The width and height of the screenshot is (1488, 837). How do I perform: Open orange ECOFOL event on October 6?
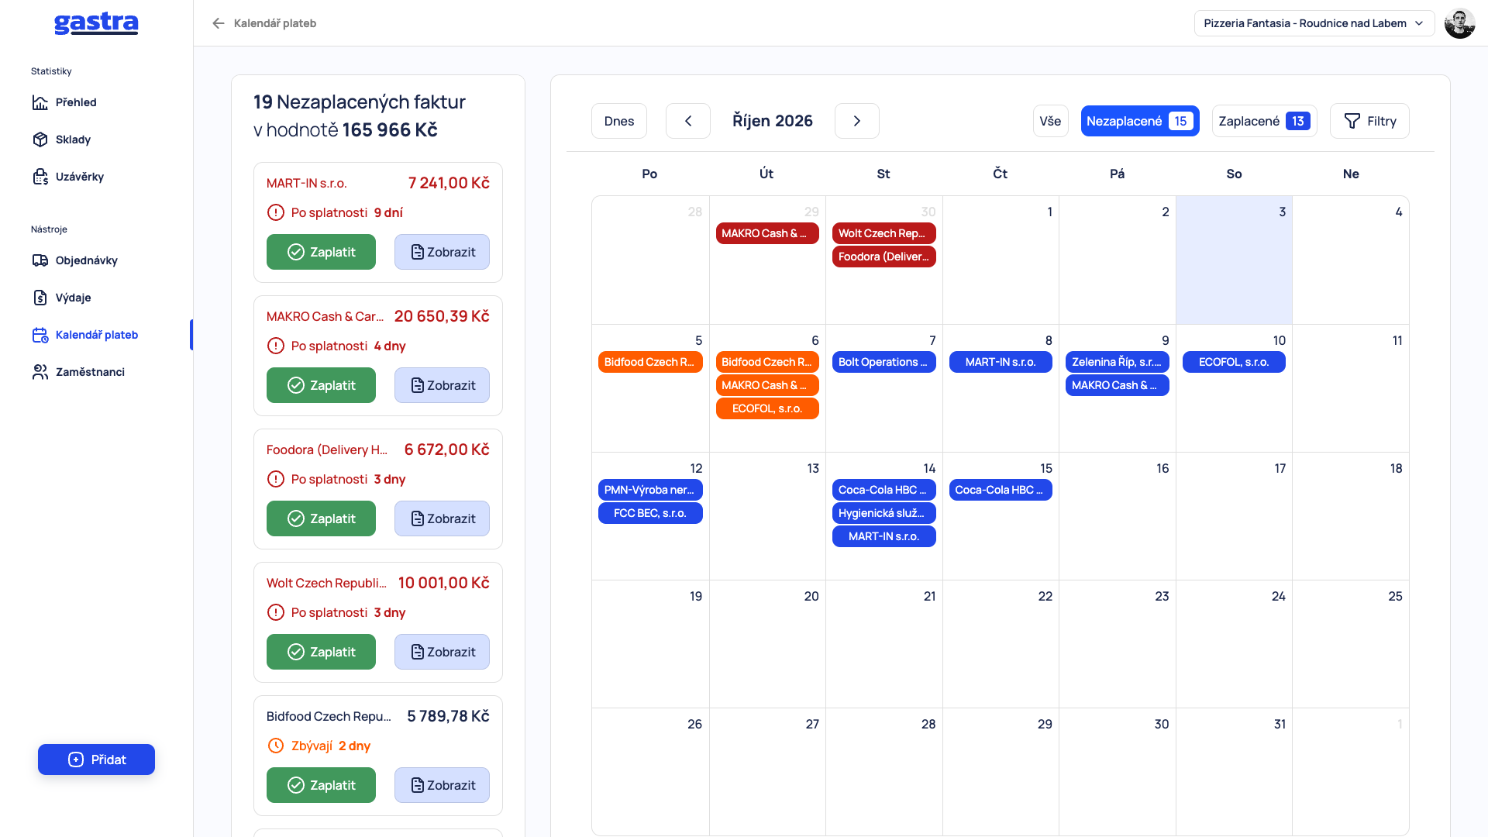click(x=767, y=408)
